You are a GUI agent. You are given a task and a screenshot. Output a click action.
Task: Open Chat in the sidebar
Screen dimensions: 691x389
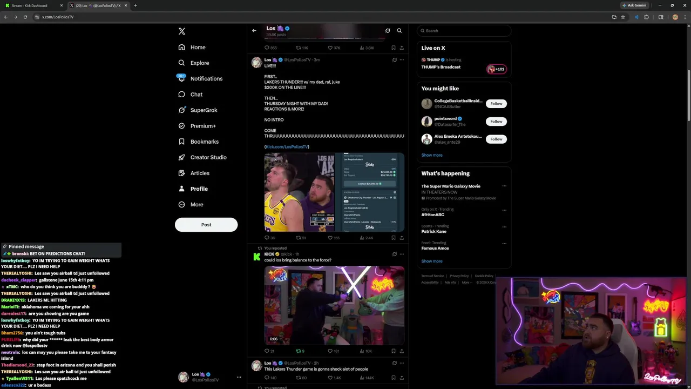click(191, 95)
